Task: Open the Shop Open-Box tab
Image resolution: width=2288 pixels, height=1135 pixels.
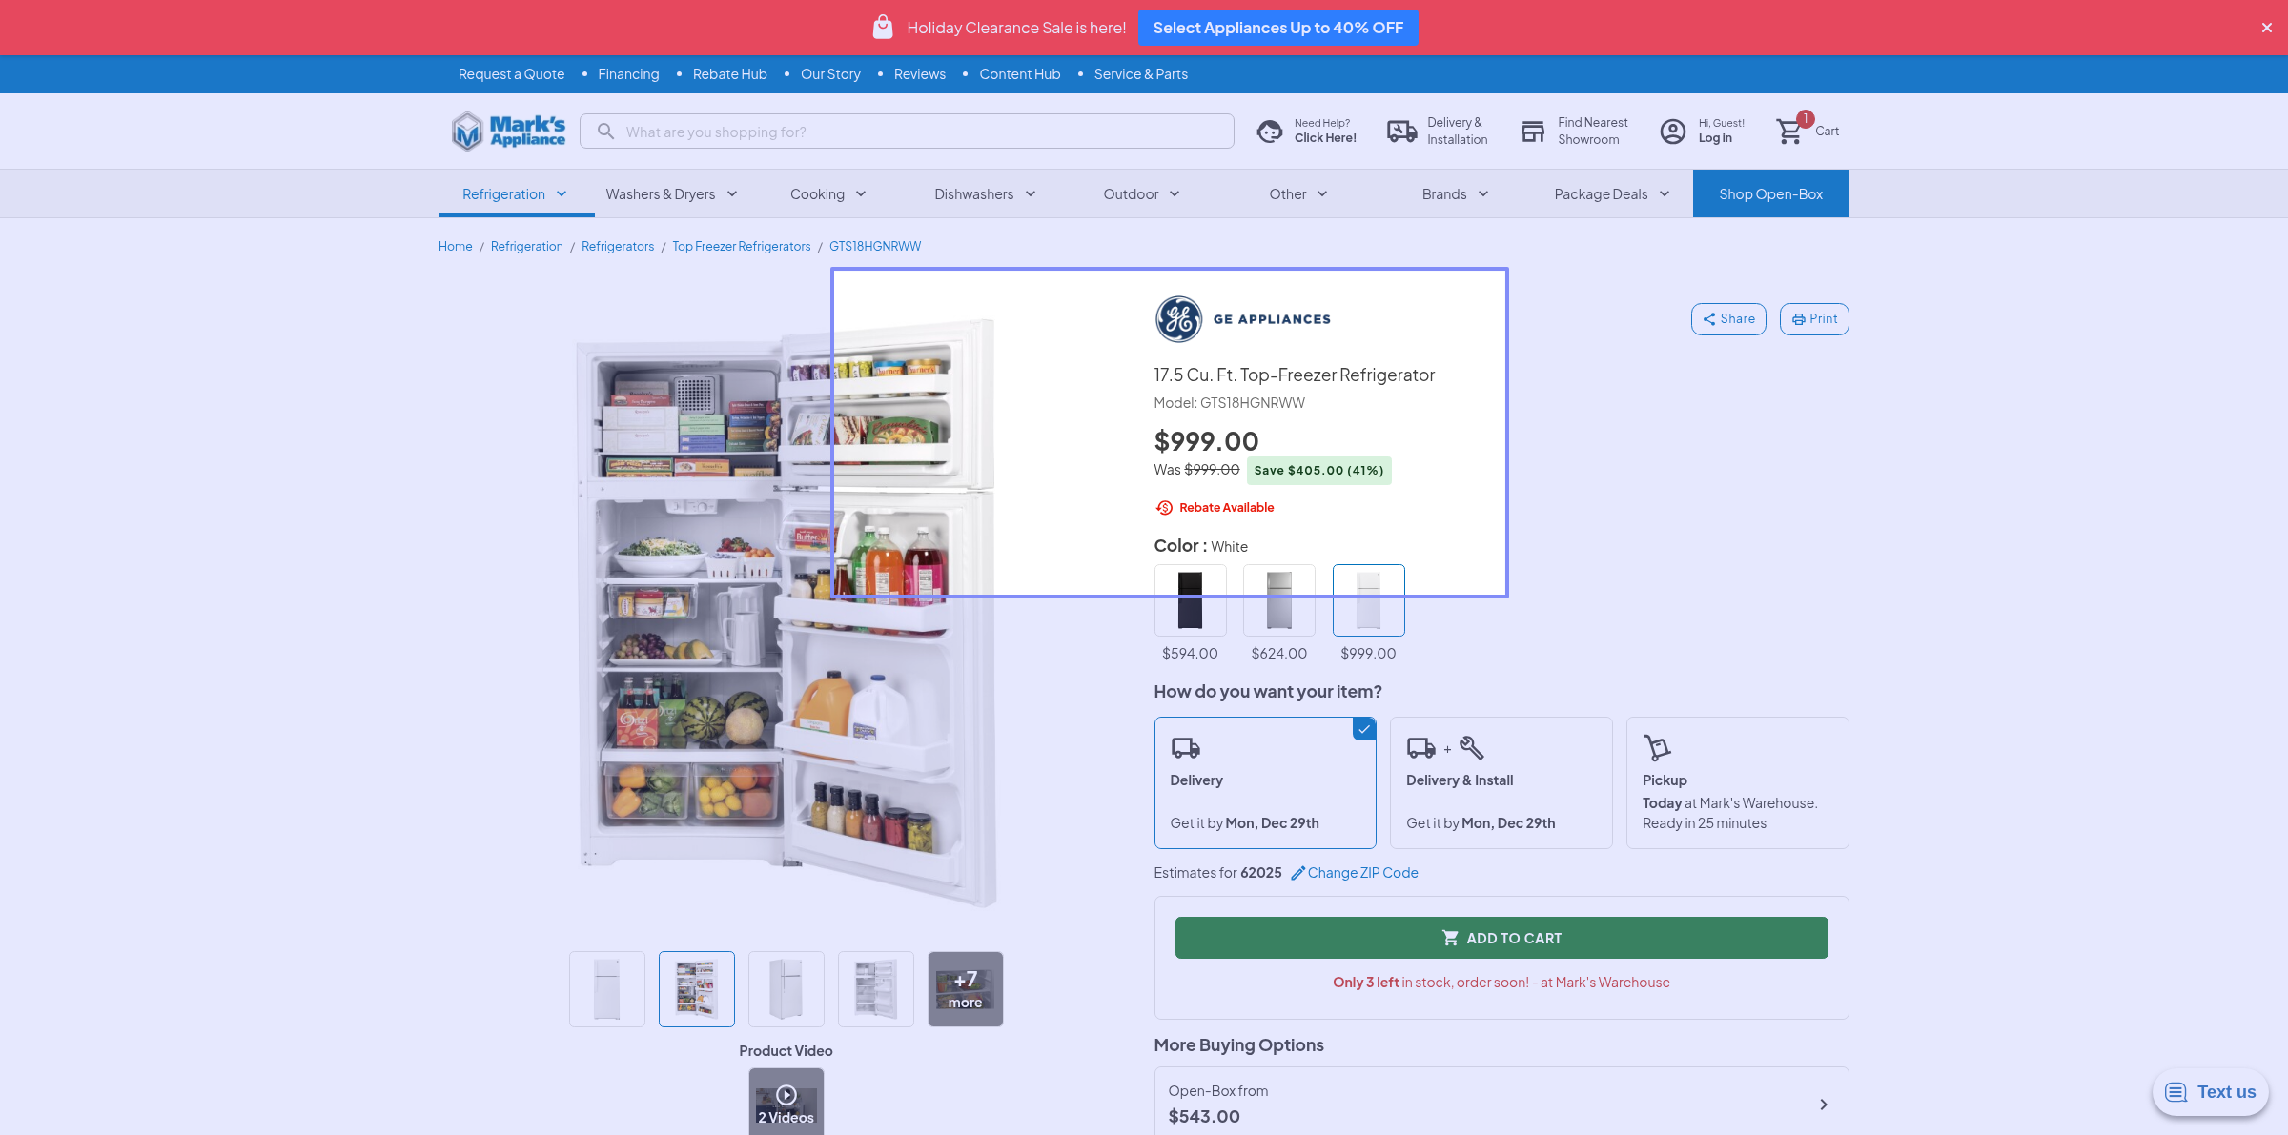Action: [1770, 194]
